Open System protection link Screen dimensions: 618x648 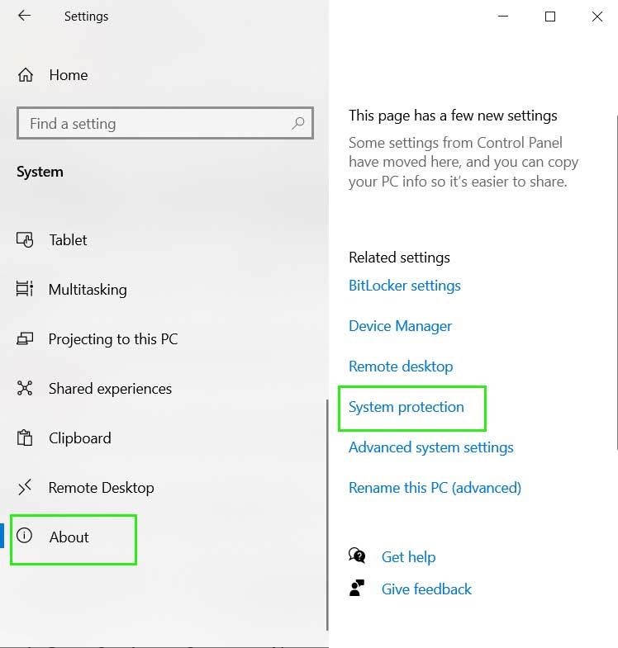406,407
